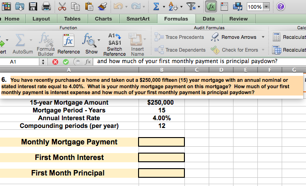Select the First Month Interest answer cell

tap(161, 157)
